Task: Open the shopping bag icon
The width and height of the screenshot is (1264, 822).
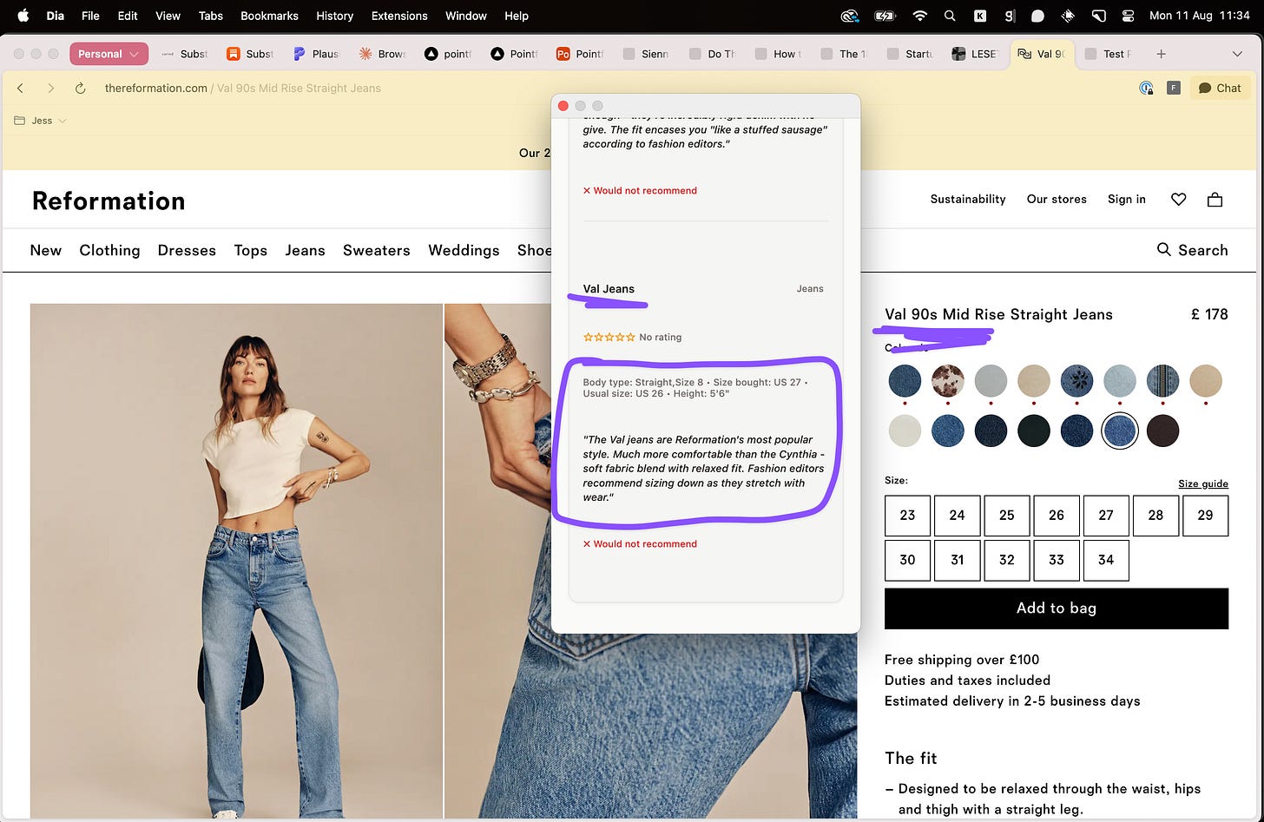Action: pyautogui.click(x=1215, y=200)
